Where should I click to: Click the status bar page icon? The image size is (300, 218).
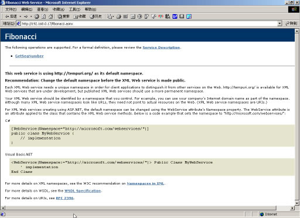point(3,214)
